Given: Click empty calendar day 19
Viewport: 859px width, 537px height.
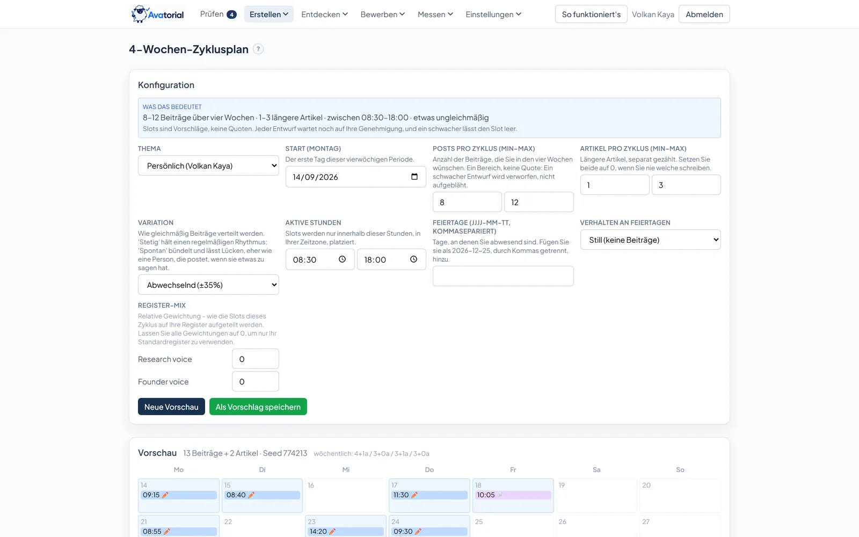Looking at the screenshot, I should 596,496.
